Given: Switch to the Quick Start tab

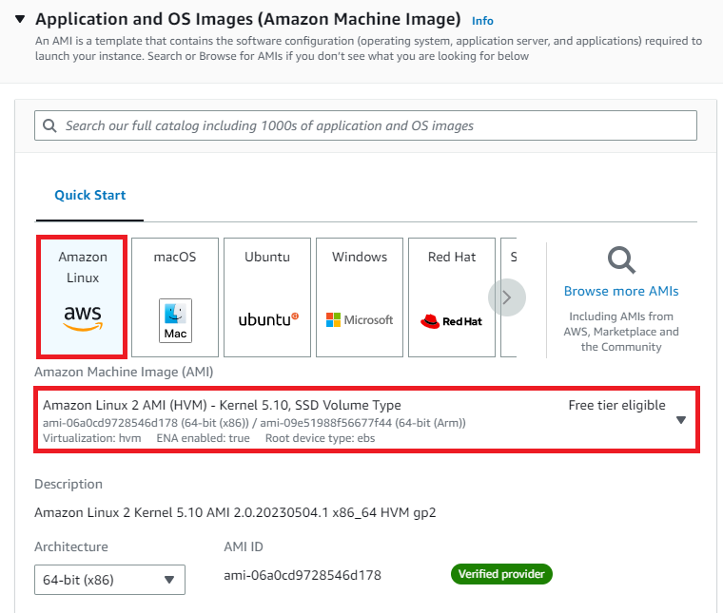Looking at the screenshot, I should point(90,195).
